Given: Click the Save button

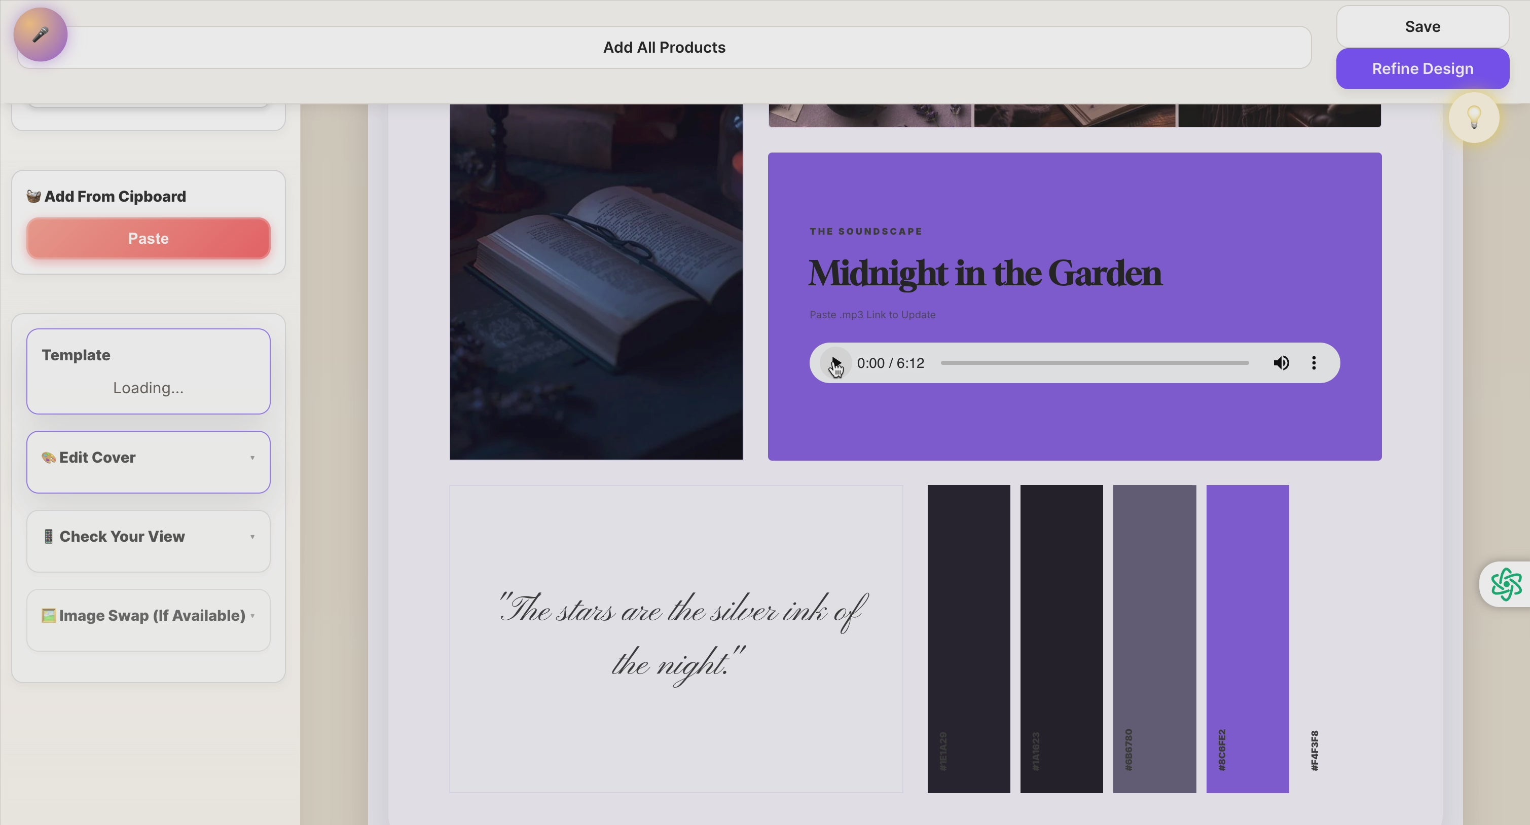Looking at the screenshot, I should click(x=1423, y=26).
